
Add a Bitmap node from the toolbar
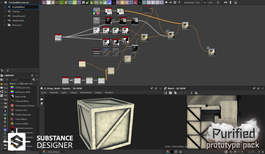44,2
